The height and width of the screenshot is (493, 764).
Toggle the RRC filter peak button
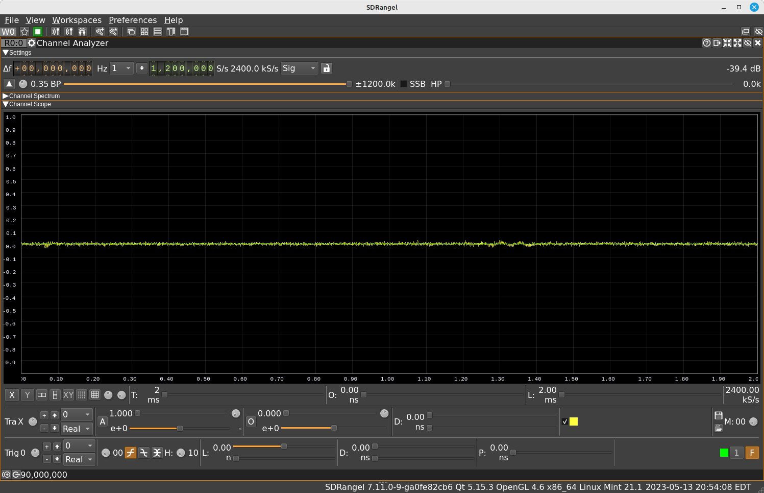[x=9, y=84]
